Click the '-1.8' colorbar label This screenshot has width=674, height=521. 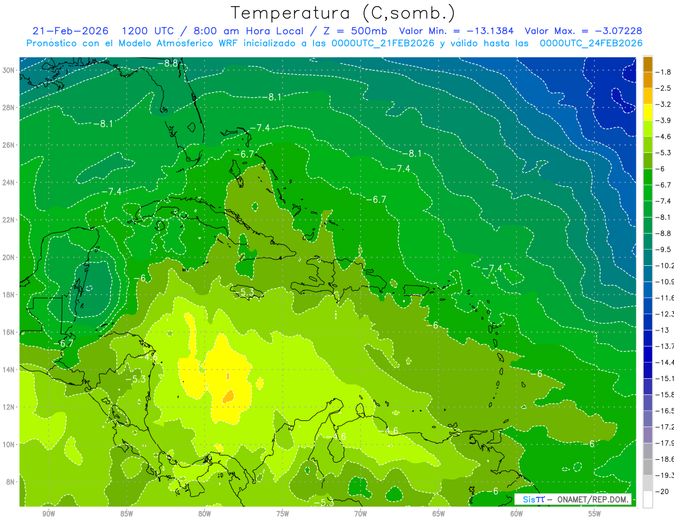[x=663, y=72]
